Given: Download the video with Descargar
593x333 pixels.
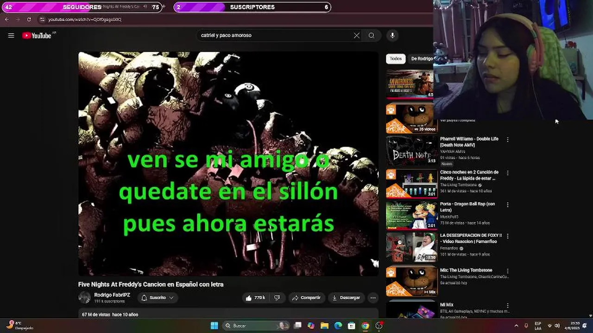Looking at the screenshot, I should tap(346, 298).
